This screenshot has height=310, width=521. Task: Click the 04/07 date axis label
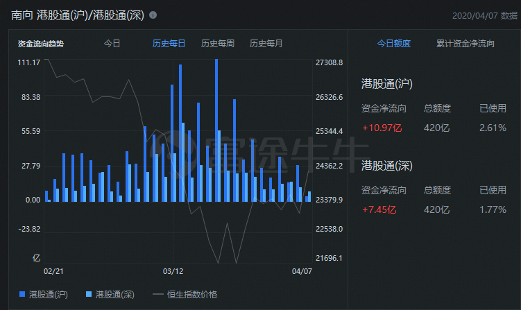point(302,271)
